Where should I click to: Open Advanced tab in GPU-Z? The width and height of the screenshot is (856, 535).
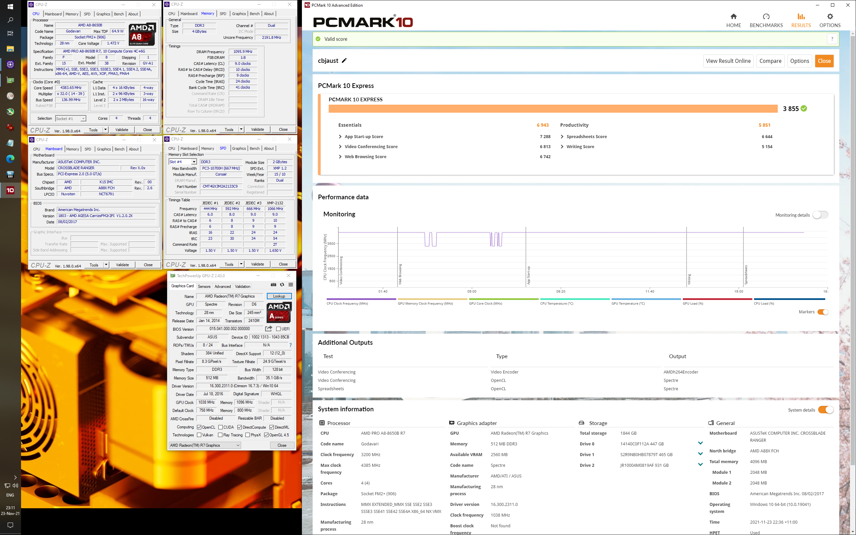pyautogui.click(x=222, y=286)
